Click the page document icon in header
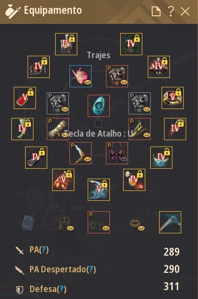The image size is (198, 299). [156, 11]
